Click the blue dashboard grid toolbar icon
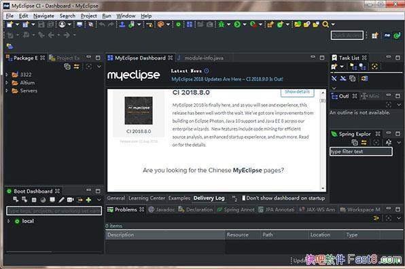Viewport: 405px width, 269px height. pyautogui.click(x=190, y=24)
